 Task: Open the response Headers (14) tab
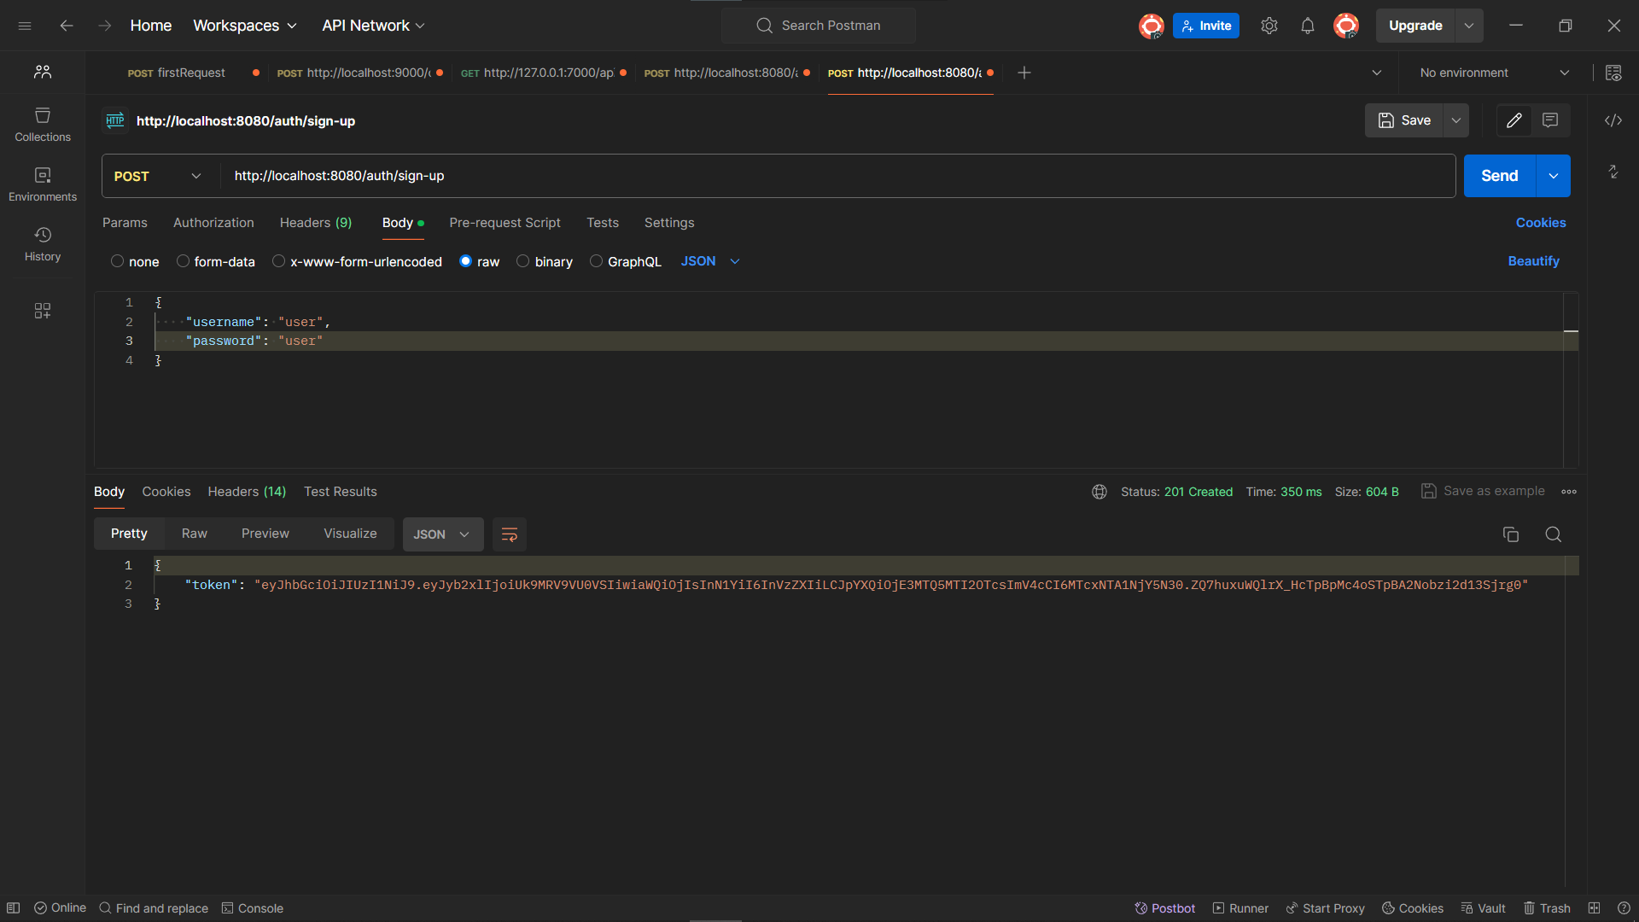tap(247, 492)
